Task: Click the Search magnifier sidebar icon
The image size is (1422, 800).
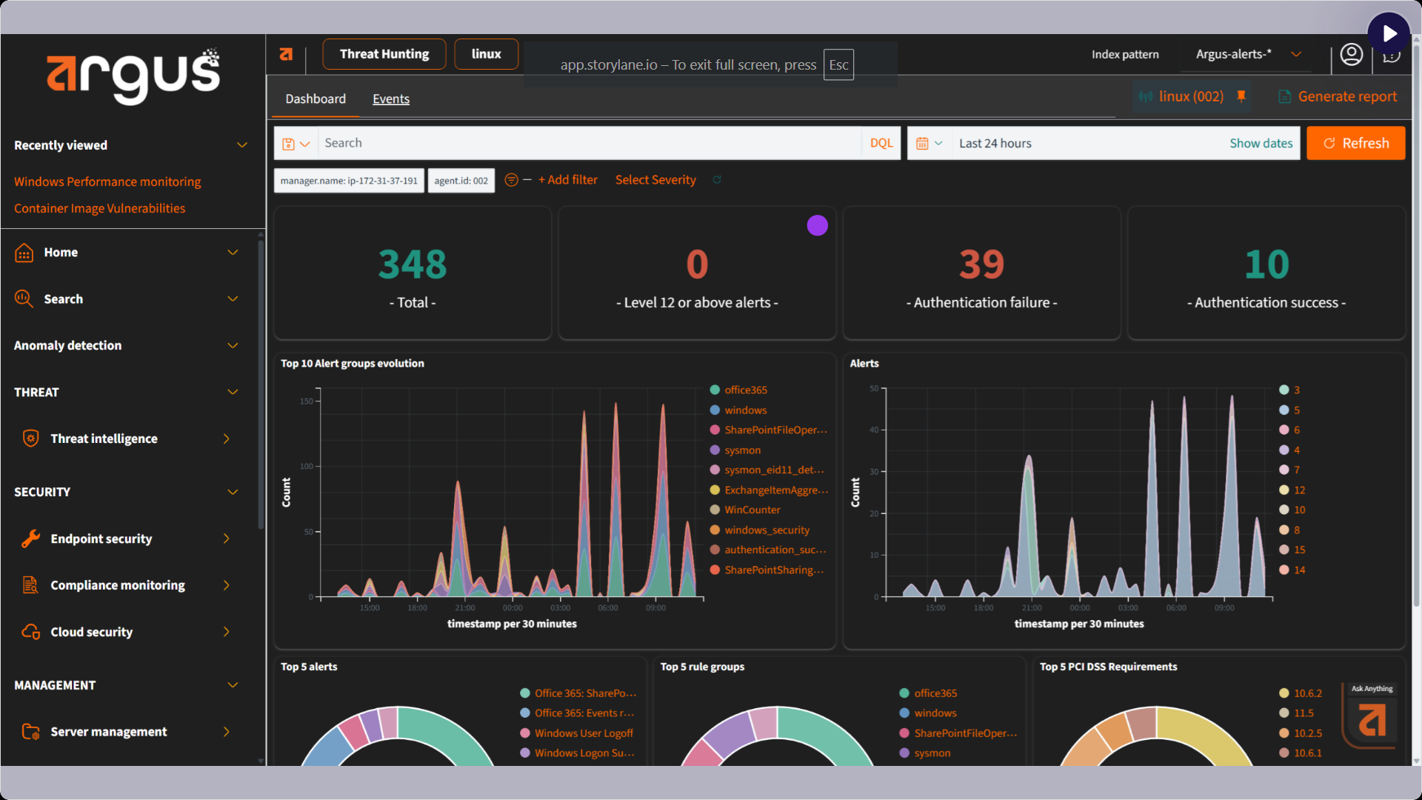Action: (x=24, y=299)
